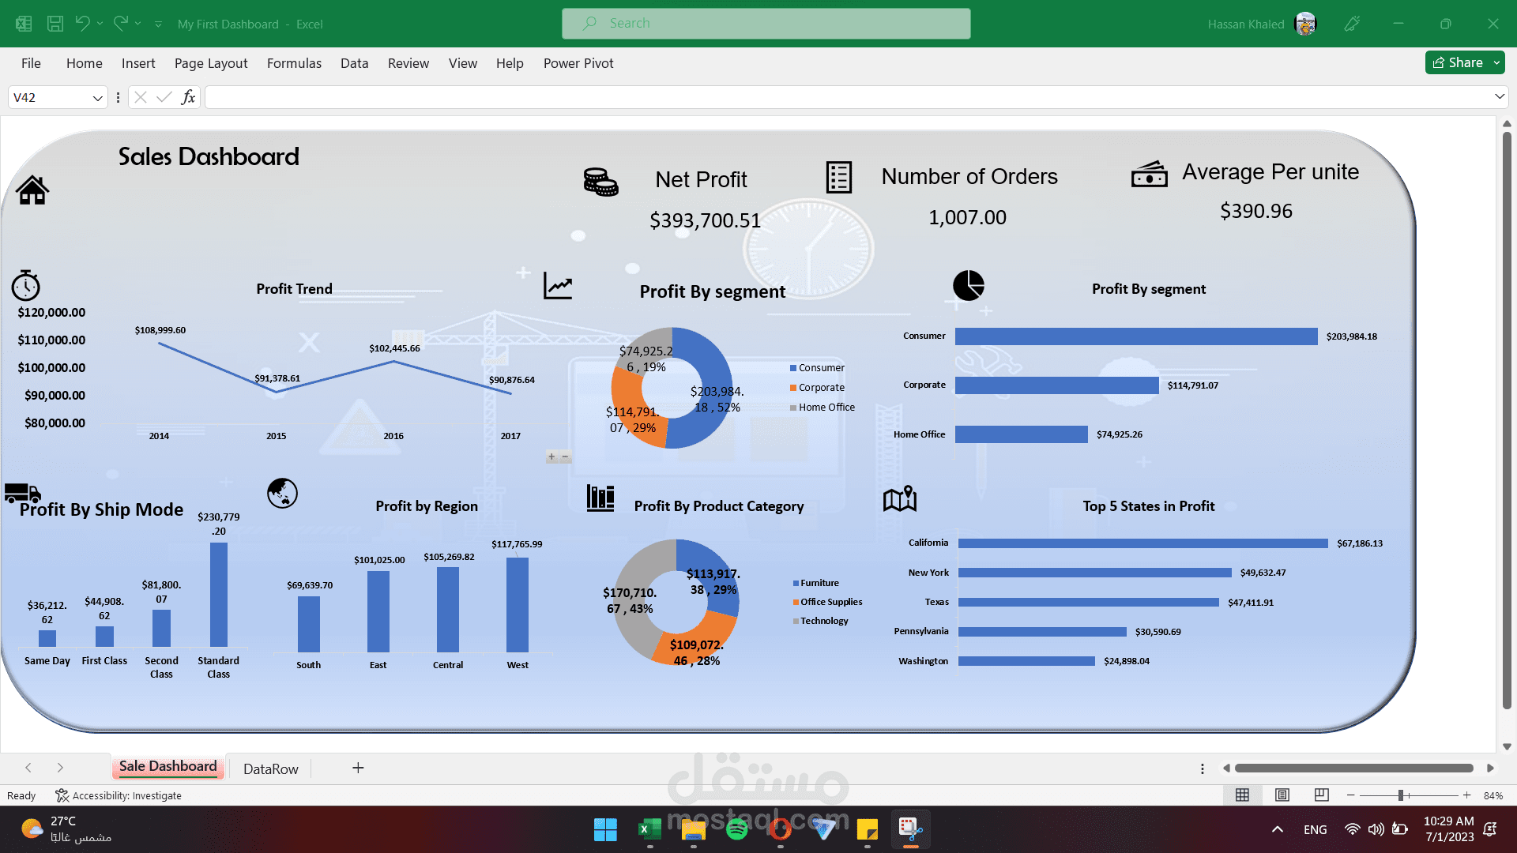Click the Name Box showing V42

[x=49, y=98]
